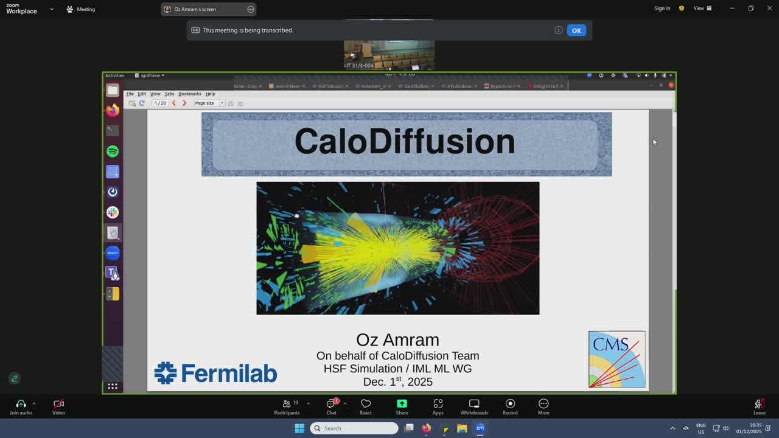Open the Chat panel
779x438 pixels.
coord(331,406)
